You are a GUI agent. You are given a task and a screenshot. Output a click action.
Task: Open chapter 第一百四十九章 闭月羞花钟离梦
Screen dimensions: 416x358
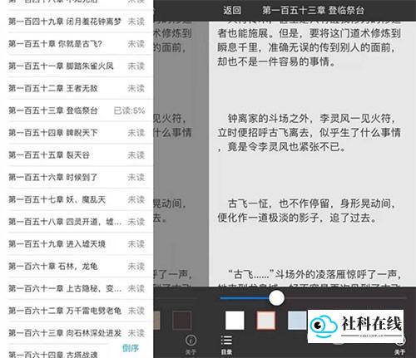[77, 22]
